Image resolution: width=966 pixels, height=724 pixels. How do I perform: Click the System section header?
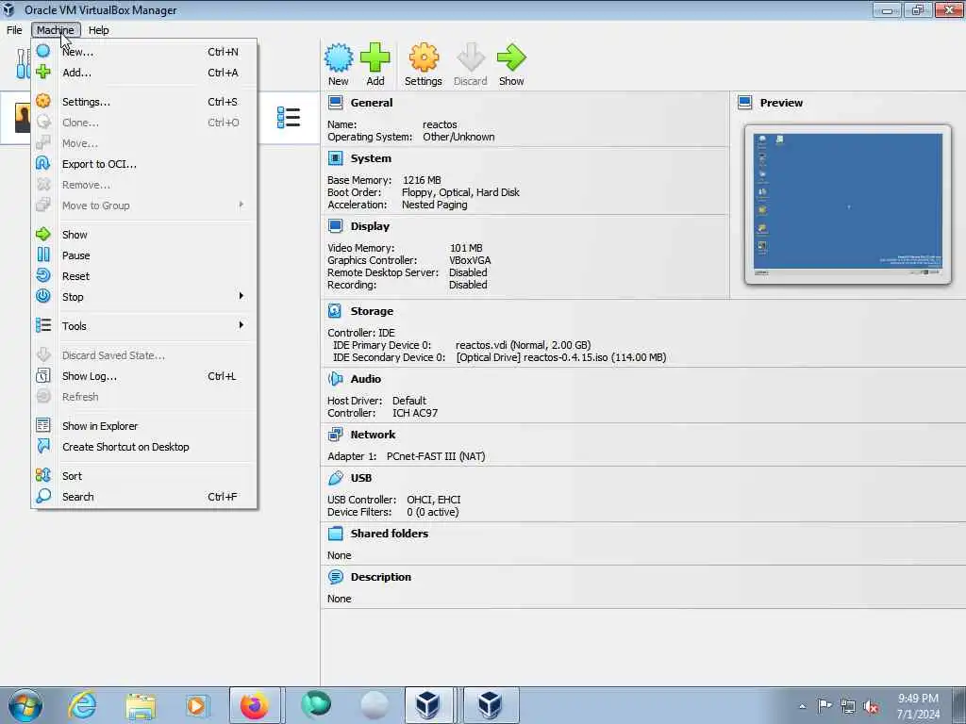[371, 158]
